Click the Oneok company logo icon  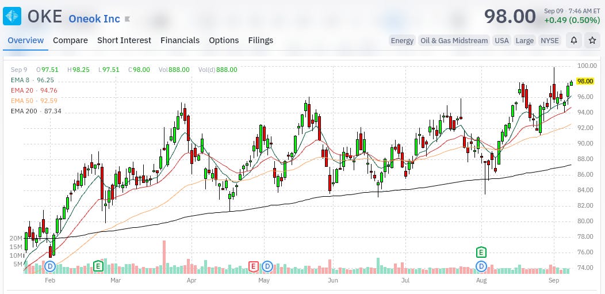12,16
